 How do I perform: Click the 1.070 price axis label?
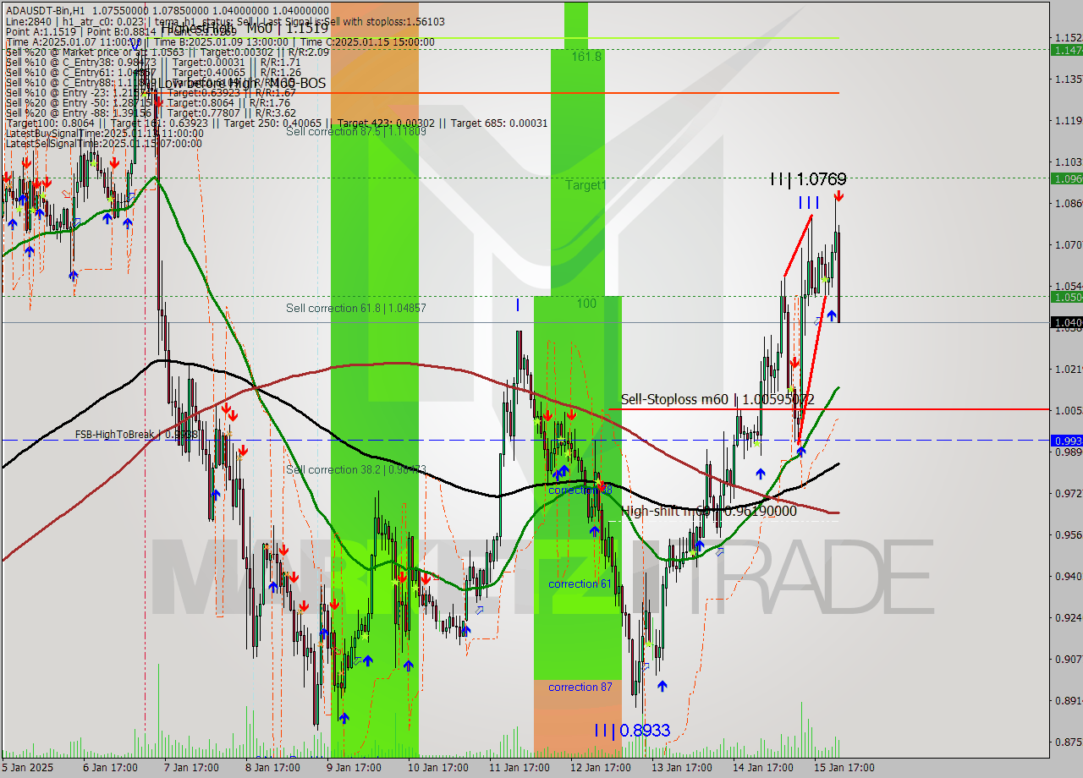[x=1069, y=245]
